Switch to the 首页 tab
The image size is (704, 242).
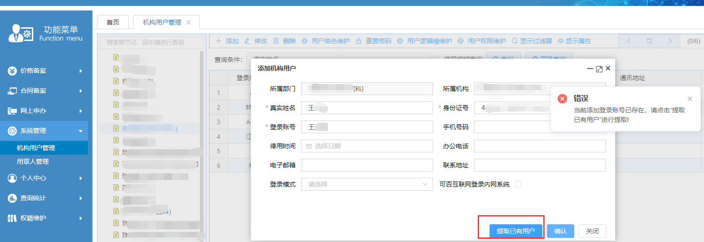pos(113,22)
